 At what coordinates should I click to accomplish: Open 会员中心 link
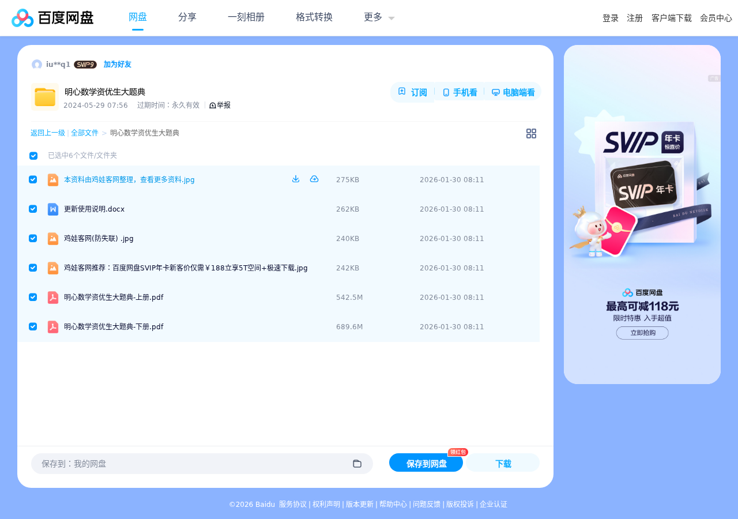(716, 18)
